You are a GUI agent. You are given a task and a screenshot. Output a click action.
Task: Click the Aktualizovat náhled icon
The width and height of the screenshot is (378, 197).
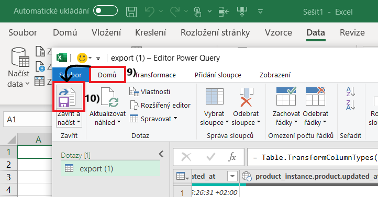pyautogui.click(x=109, y=97)
